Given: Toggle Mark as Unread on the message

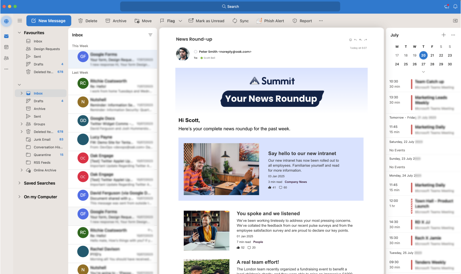Looking at the screenshot, I should tap(206, 21).
